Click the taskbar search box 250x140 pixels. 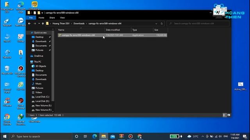(x=41, y=136)
